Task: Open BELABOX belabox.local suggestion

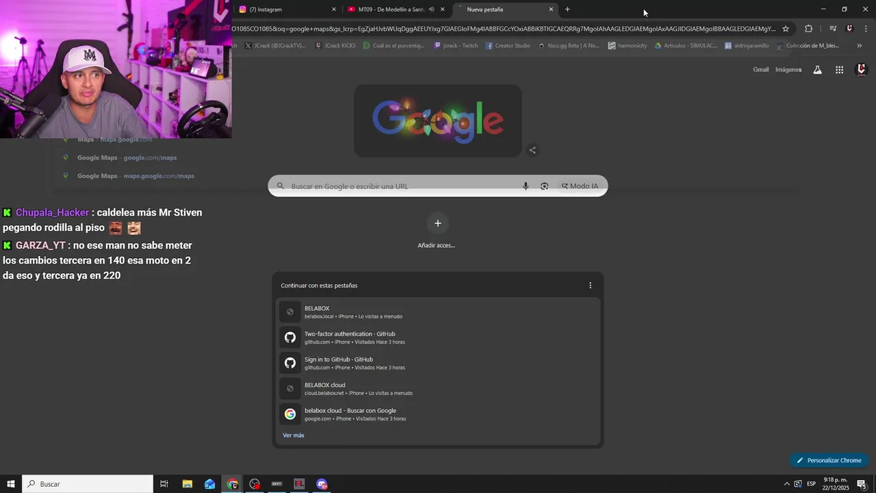Action: point(438,312)
